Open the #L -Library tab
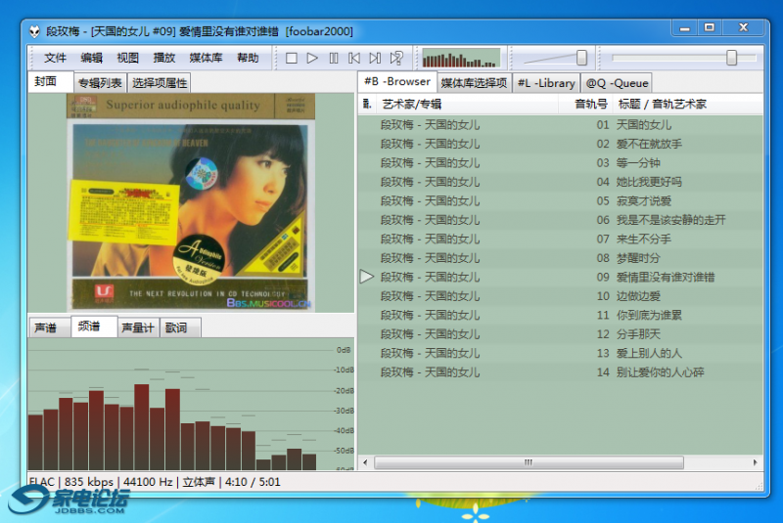Image resolution: width=783 pixels, height=523 pixels. pos(546,83)
